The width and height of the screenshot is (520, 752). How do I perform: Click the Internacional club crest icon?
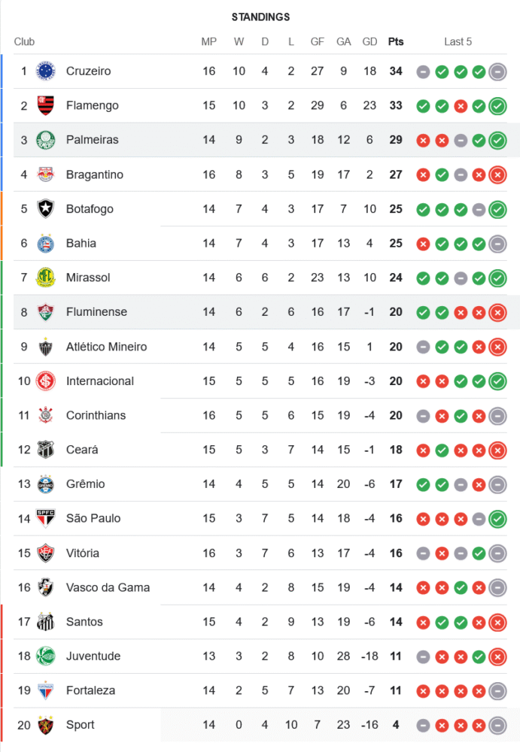pyautogui.click(x=46, y=381)
